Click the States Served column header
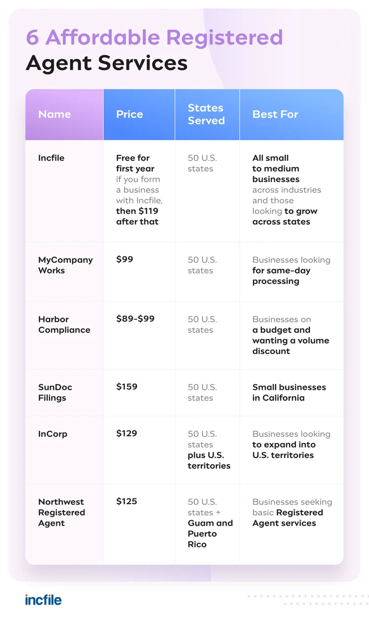The image size is (369, 622). point(206,114)
